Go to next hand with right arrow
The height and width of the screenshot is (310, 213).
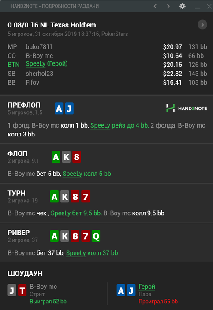[x=168, y=6]
